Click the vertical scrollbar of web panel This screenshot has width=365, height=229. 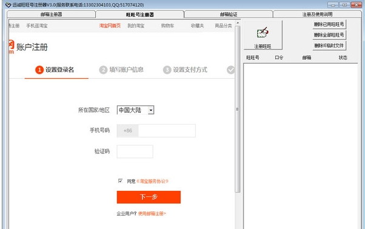(x=238, y=109)
